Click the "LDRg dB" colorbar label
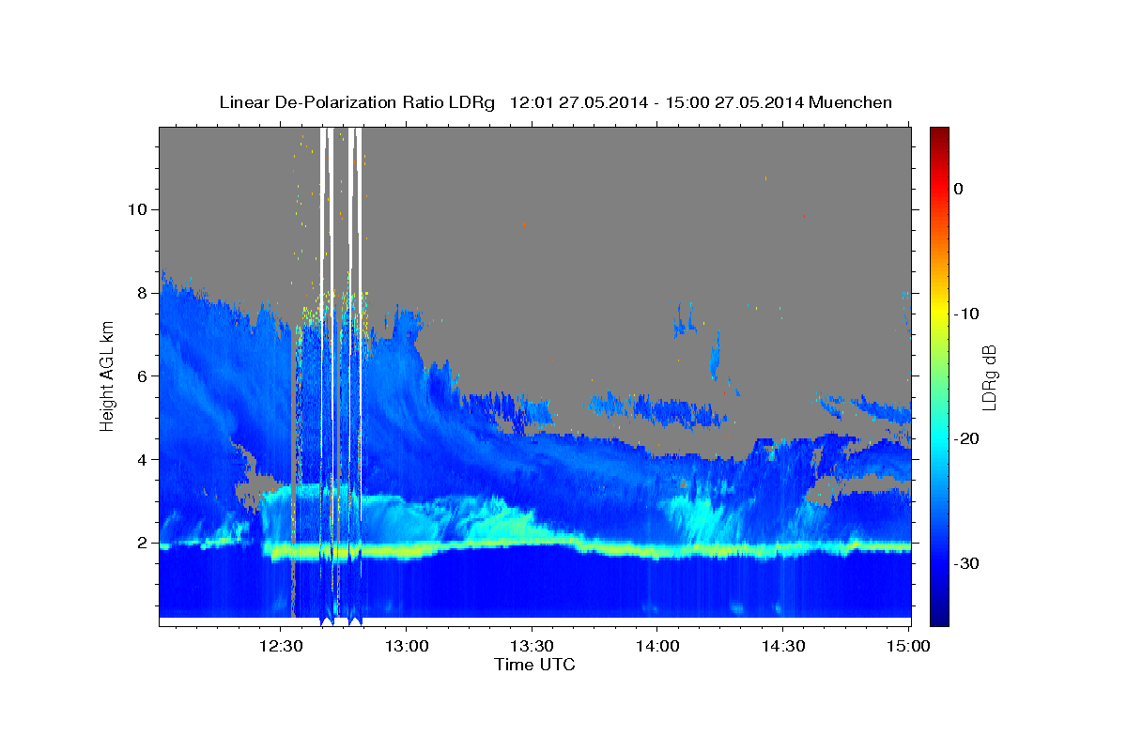Viewport: 1127px width, 751px height. click(x=989, y=377)
